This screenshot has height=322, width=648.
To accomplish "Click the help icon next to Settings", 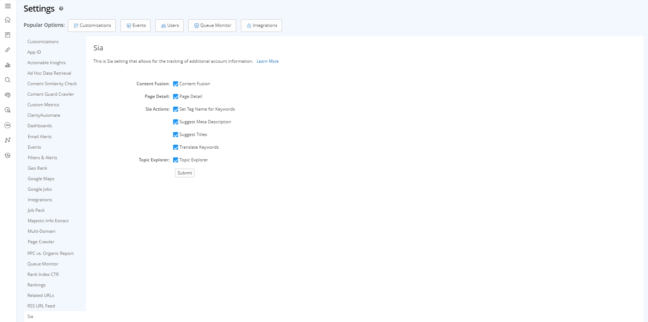I will coord(61,9).
